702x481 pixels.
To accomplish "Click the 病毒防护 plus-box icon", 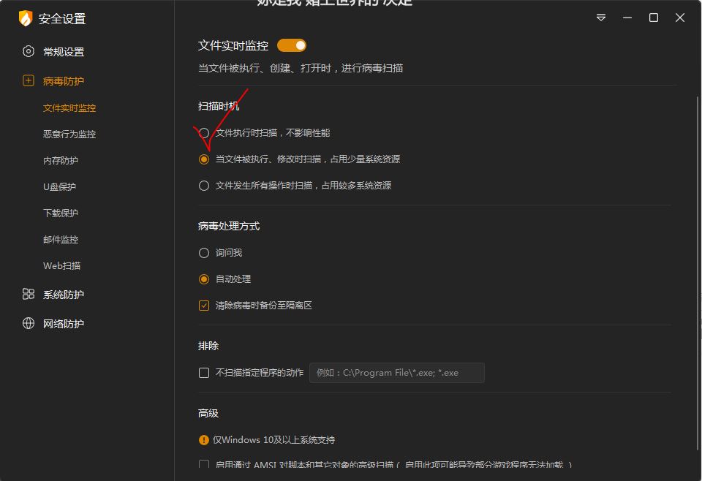I will [29, 80].
